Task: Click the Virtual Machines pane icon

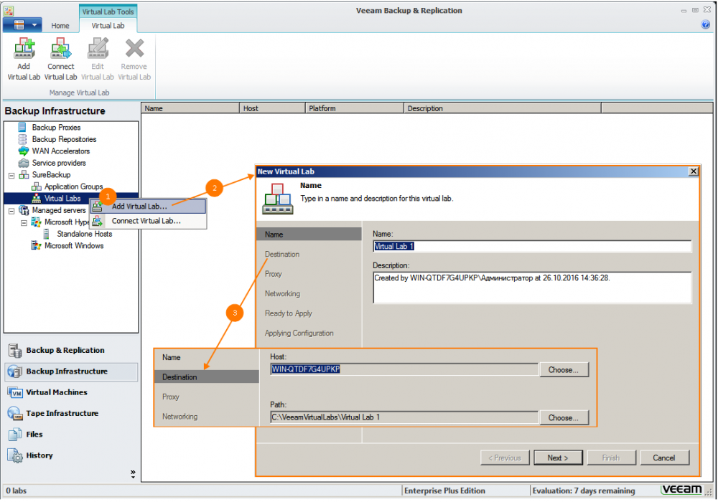Action: [x=15, y=393]
